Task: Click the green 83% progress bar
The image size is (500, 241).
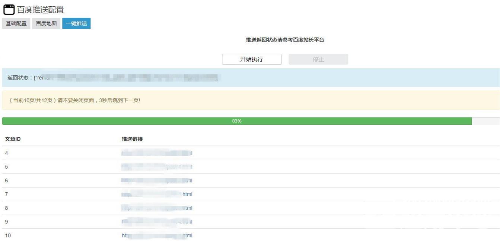Action: (x=237, y=121)
